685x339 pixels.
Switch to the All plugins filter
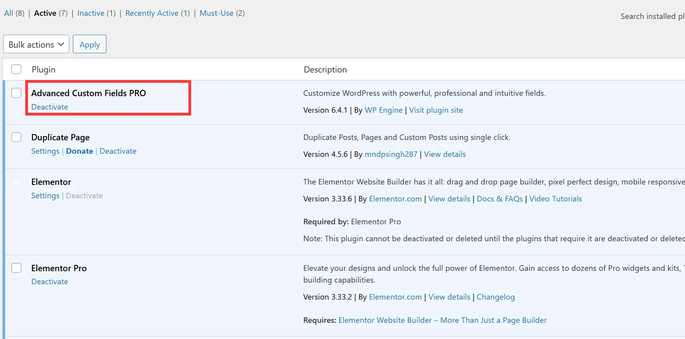point(8,13)
